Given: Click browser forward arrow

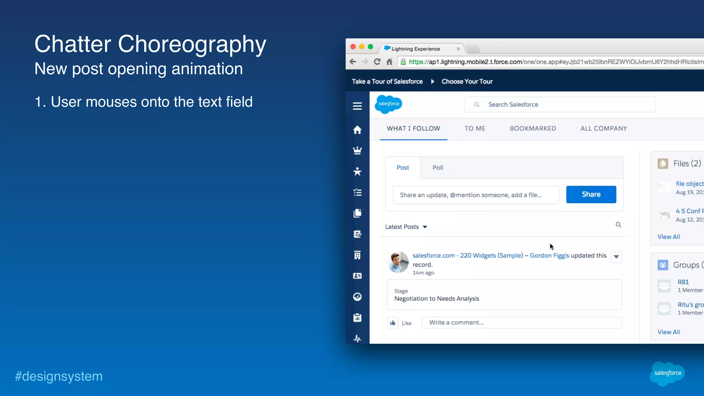Looking at the screenshot, I should (x=365, y=62).
